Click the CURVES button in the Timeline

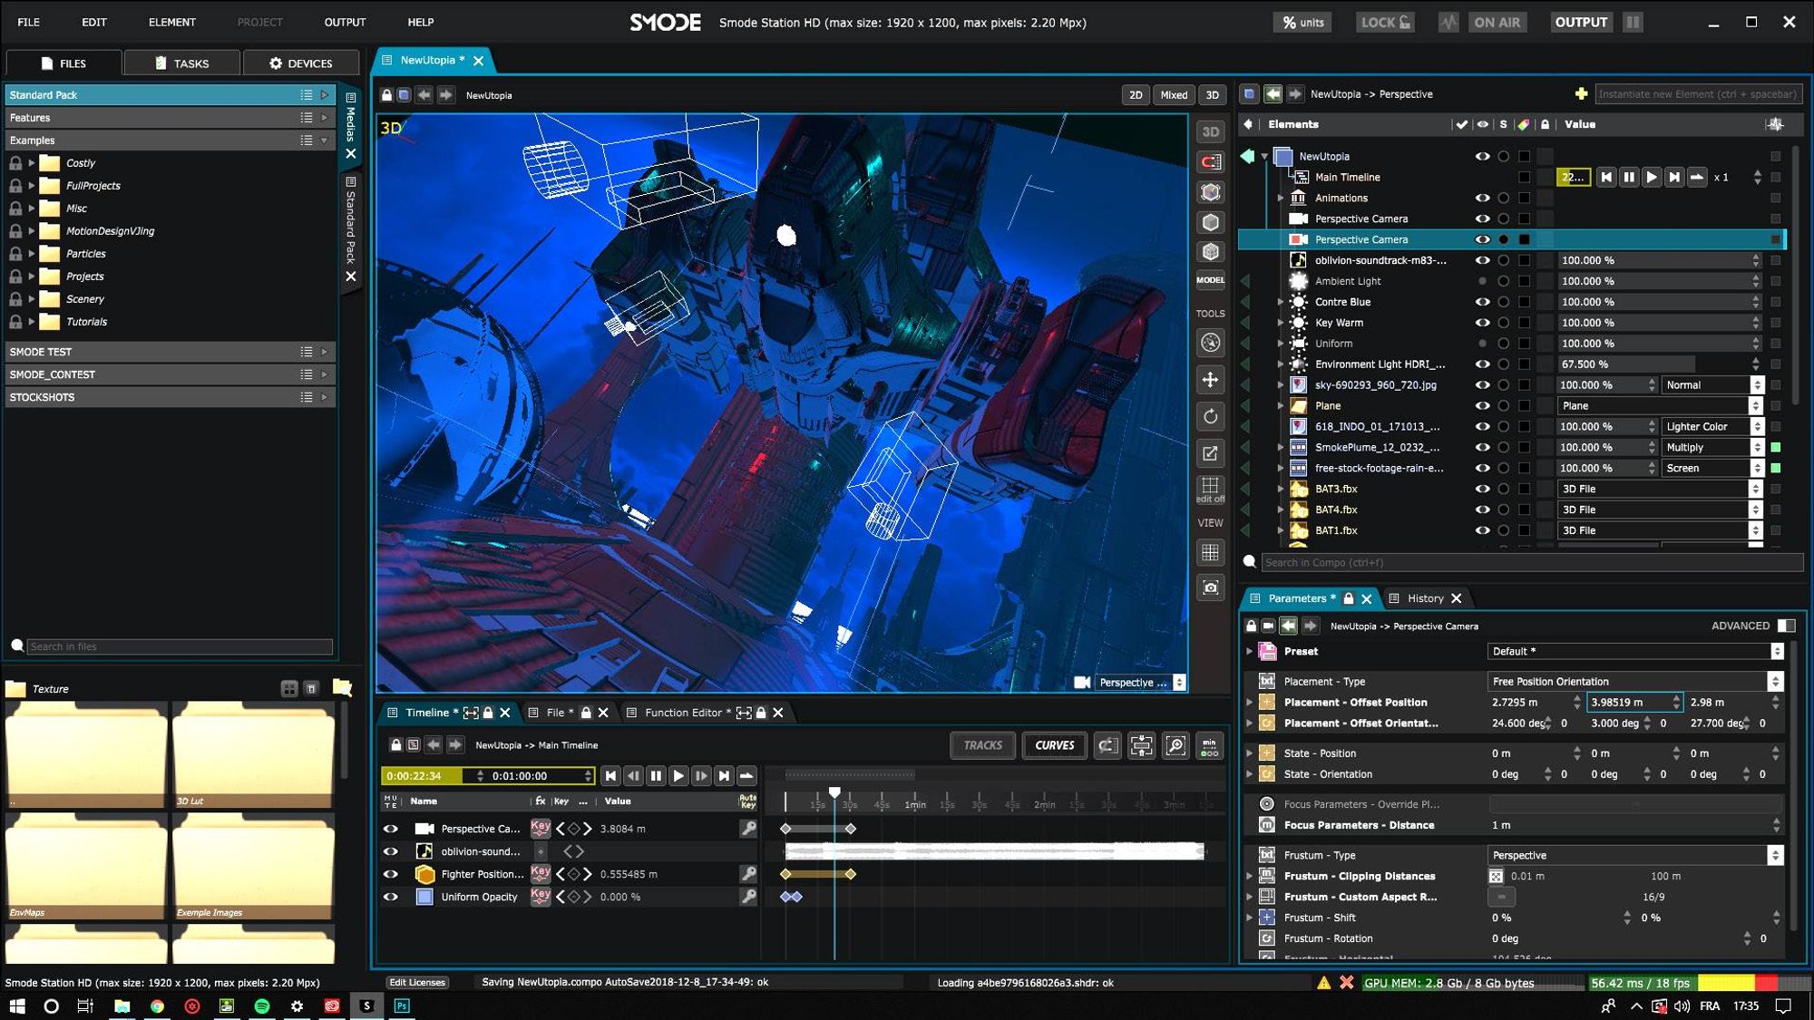[x=1054, y=745]
